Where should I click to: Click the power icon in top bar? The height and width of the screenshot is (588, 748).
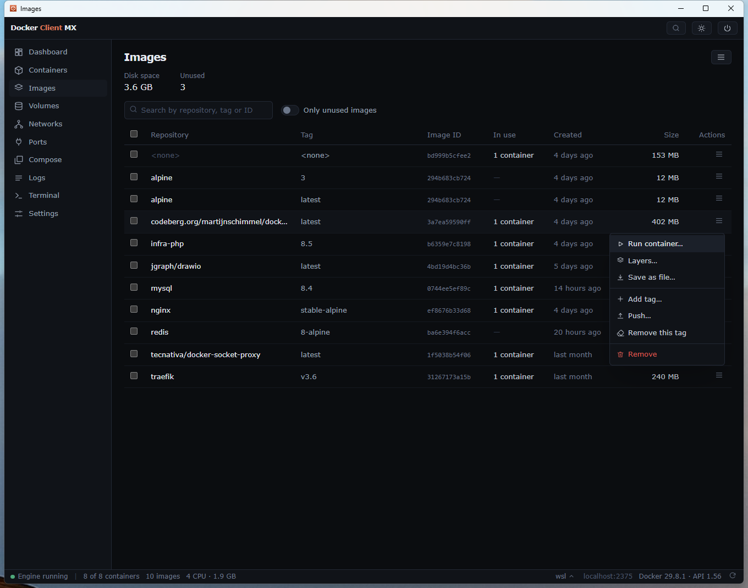[727, 28]
